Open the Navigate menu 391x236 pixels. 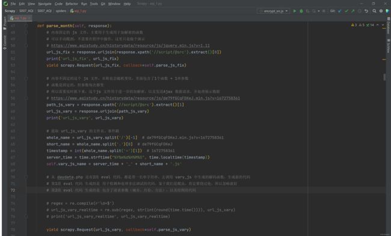pos(45,4)
